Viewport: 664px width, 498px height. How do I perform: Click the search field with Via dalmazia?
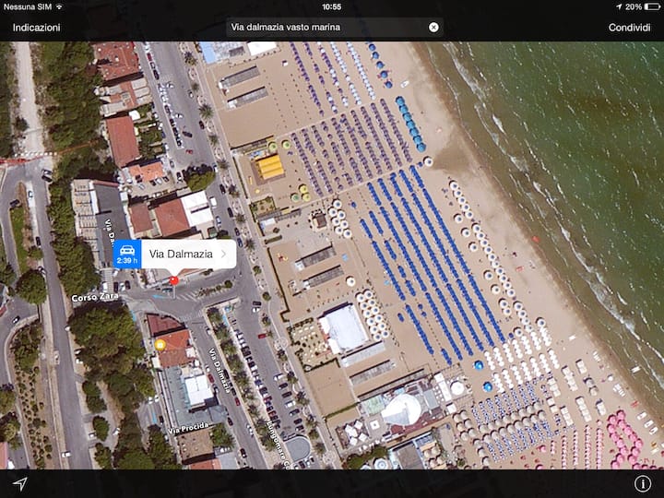pyautogui.click(x=327, y=27)
